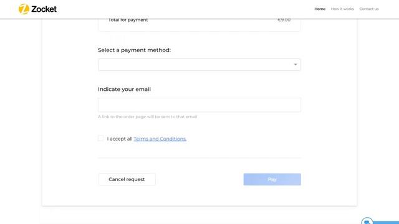Viewport: 399px width, 224px height.
Task: Click the 'Indicate your email' label
Action: (124, 89)
